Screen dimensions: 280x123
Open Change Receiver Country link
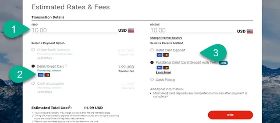point(166,38)
